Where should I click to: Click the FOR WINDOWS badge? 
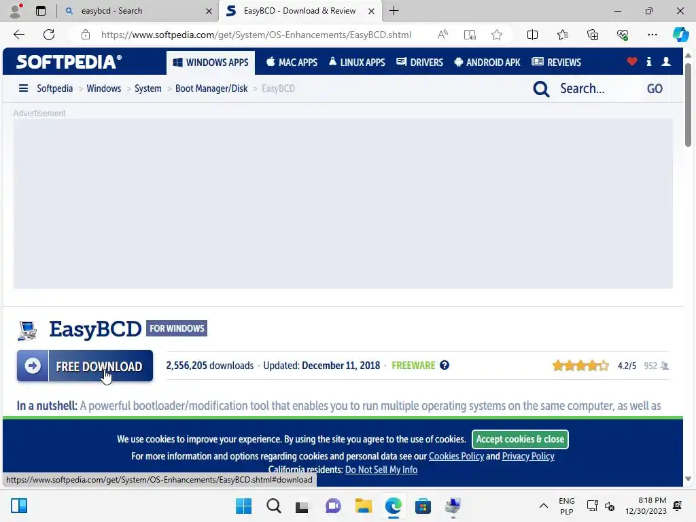pyautogui.click(x=177, y=328)
